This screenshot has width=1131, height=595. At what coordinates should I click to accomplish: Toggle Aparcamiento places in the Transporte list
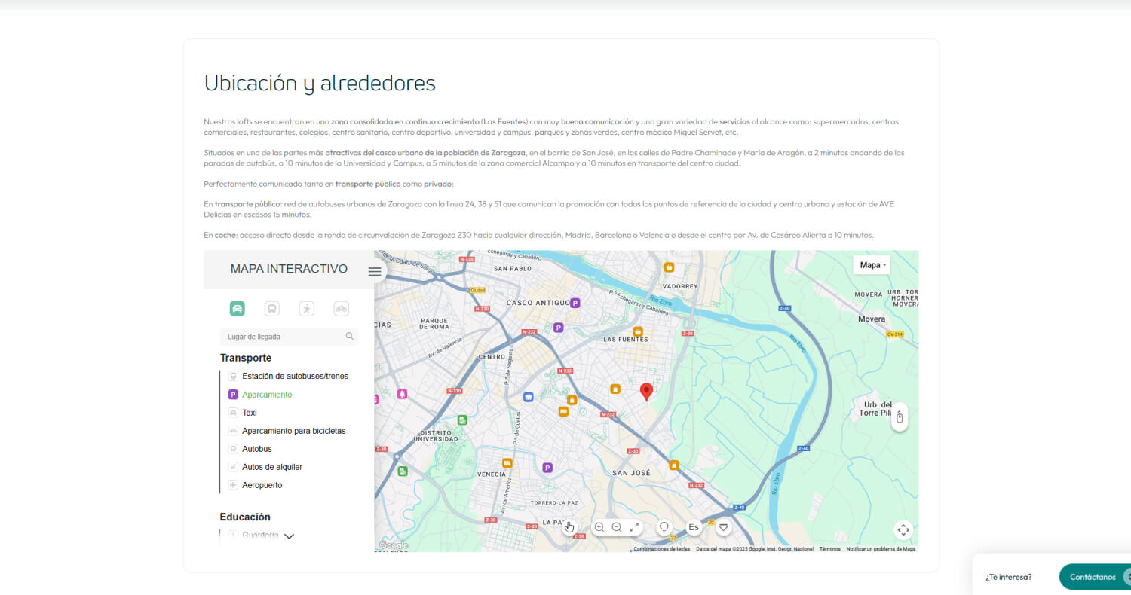(266, 395)
